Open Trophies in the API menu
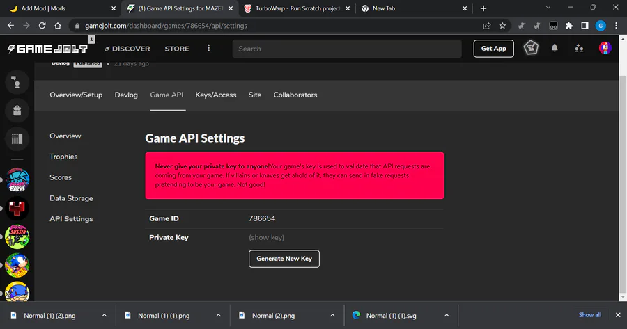Image resolution: width=627 pixels, height=329 pixels. tap(63, 157)
